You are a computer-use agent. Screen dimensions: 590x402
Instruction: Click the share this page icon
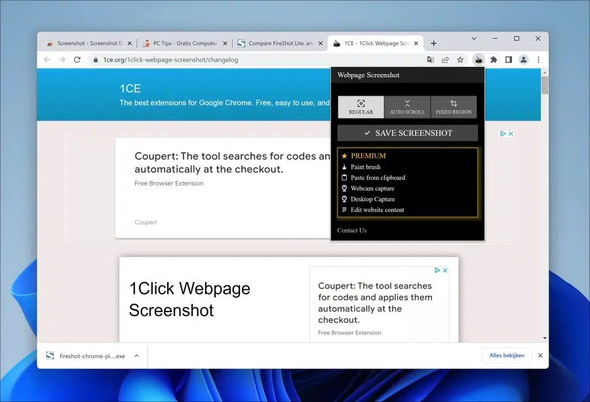tap(445, 60)
